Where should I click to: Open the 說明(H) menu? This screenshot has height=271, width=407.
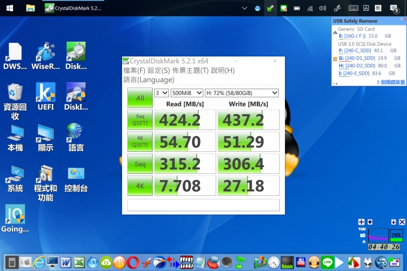point(223,71)
